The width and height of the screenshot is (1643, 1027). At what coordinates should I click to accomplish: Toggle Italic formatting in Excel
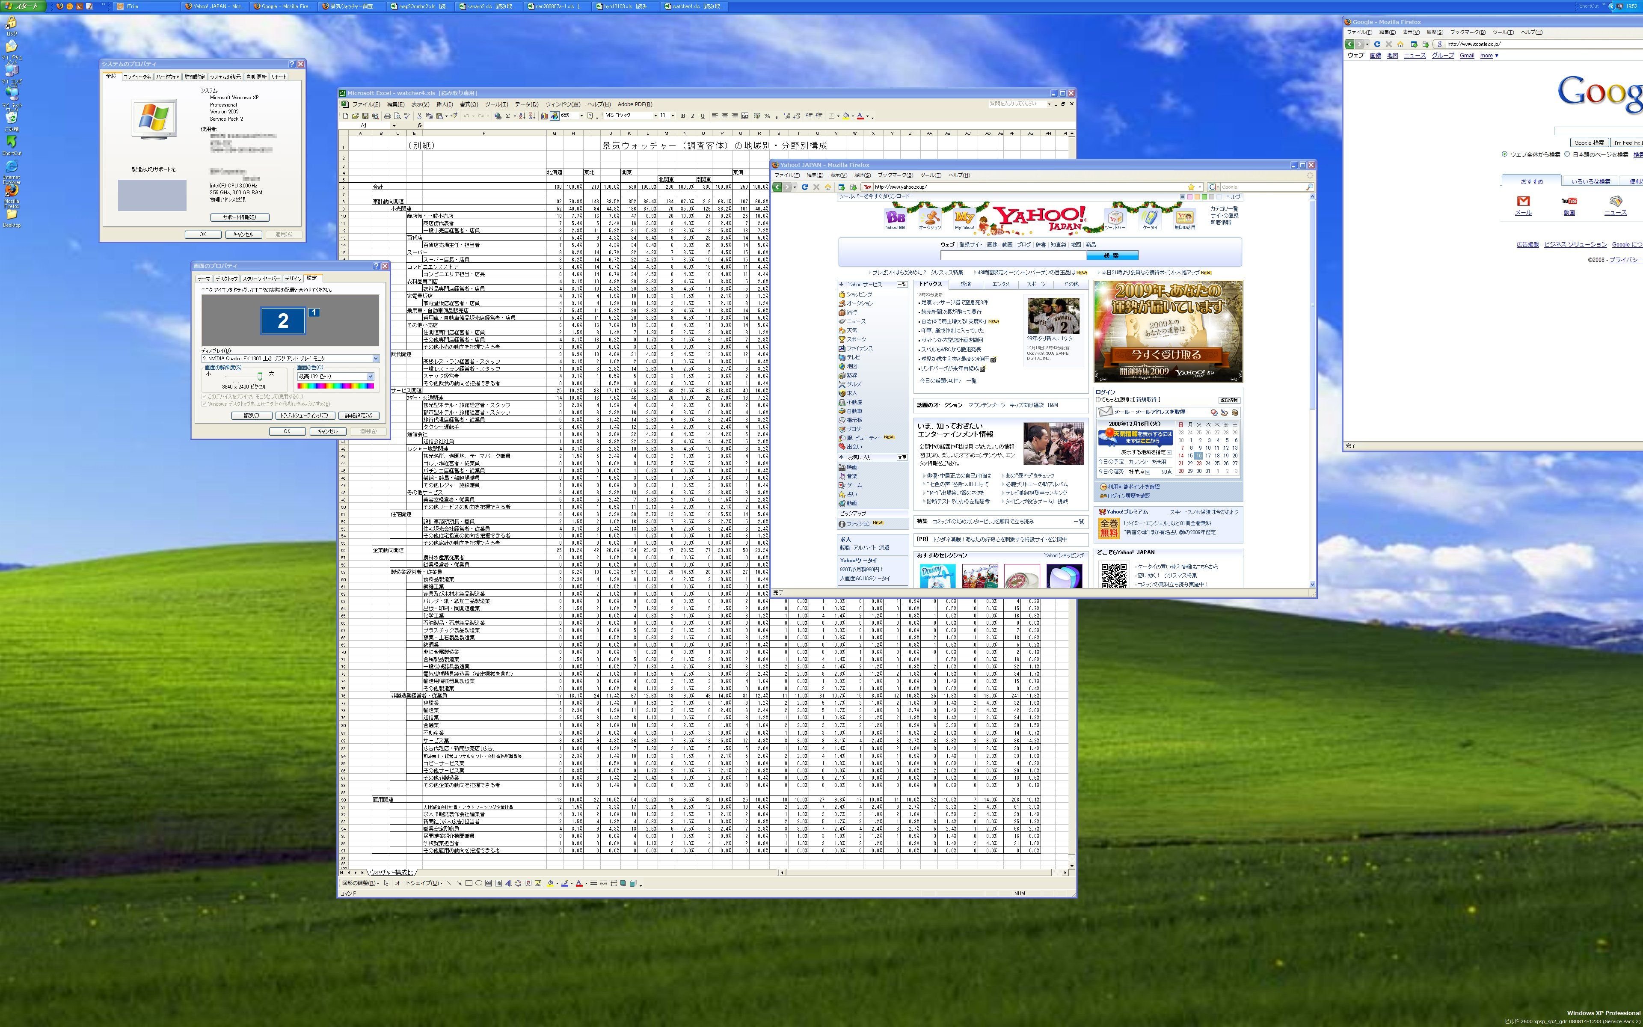tap(693, 116)
